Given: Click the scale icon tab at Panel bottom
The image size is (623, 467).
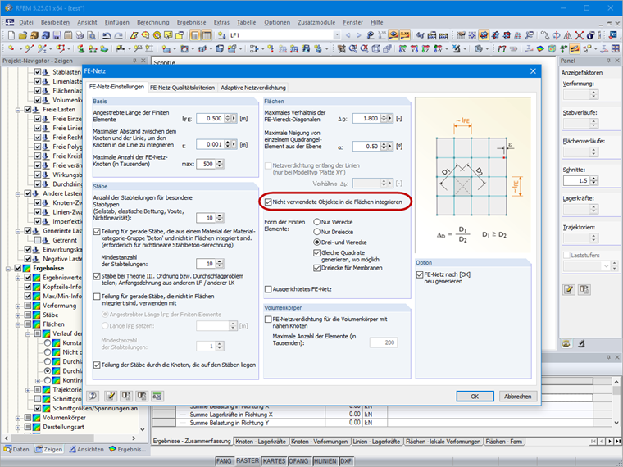Looking at the screenshot, I should coord(566,344).
